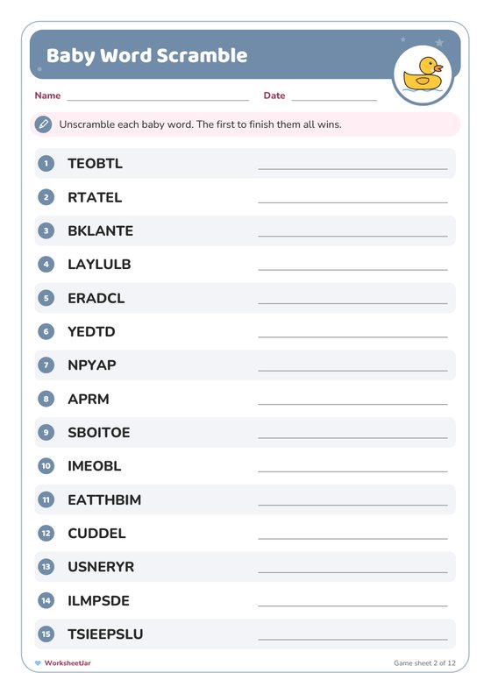Select the scrambled word BKLANTE
The height and width of the screenshot is (694, 491).
(x=101, y=231)
